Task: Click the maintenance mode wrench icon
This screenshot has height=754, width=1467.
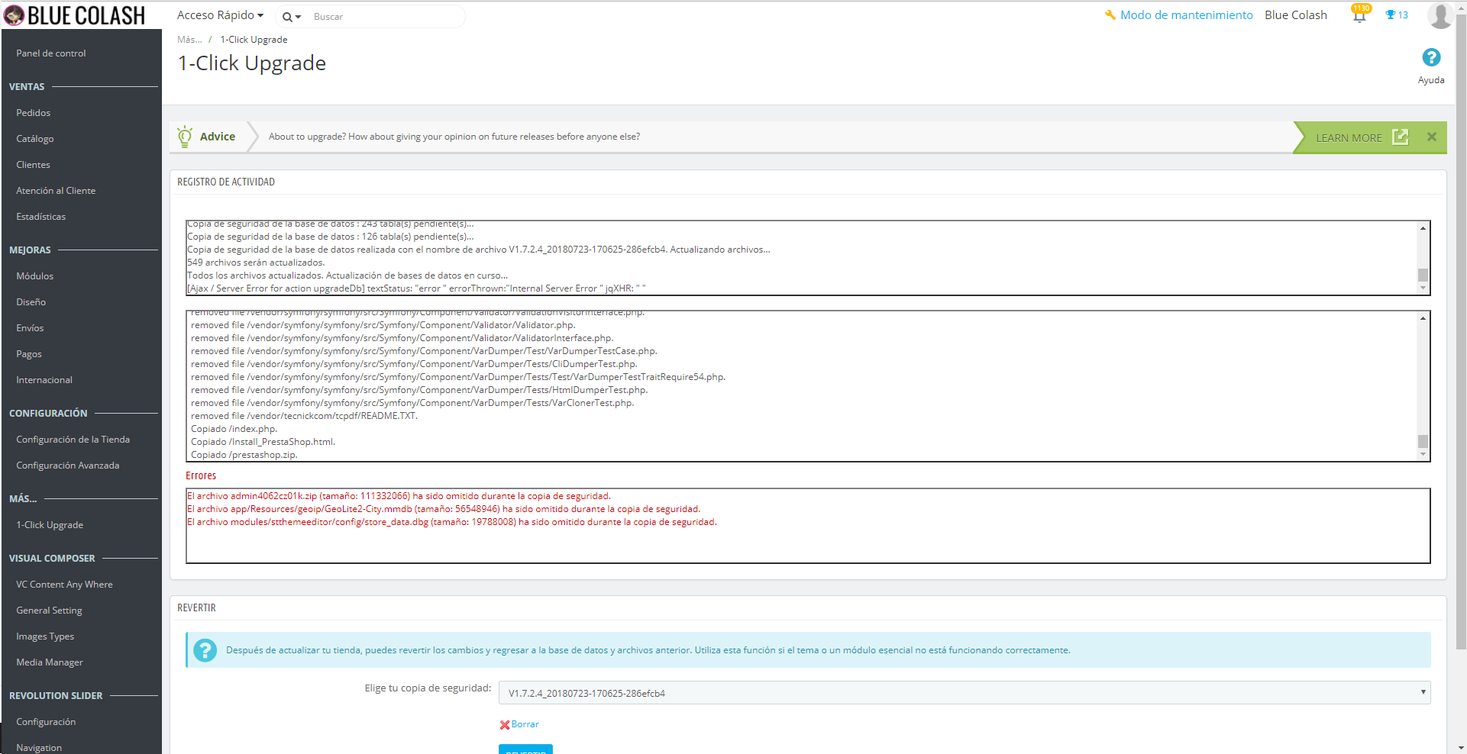Action: click(1110, 14)
